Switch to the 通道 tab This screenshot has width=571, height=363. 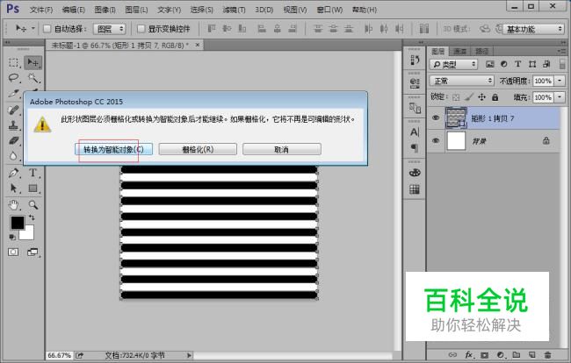pyautogui.click(x=460, y=51)
